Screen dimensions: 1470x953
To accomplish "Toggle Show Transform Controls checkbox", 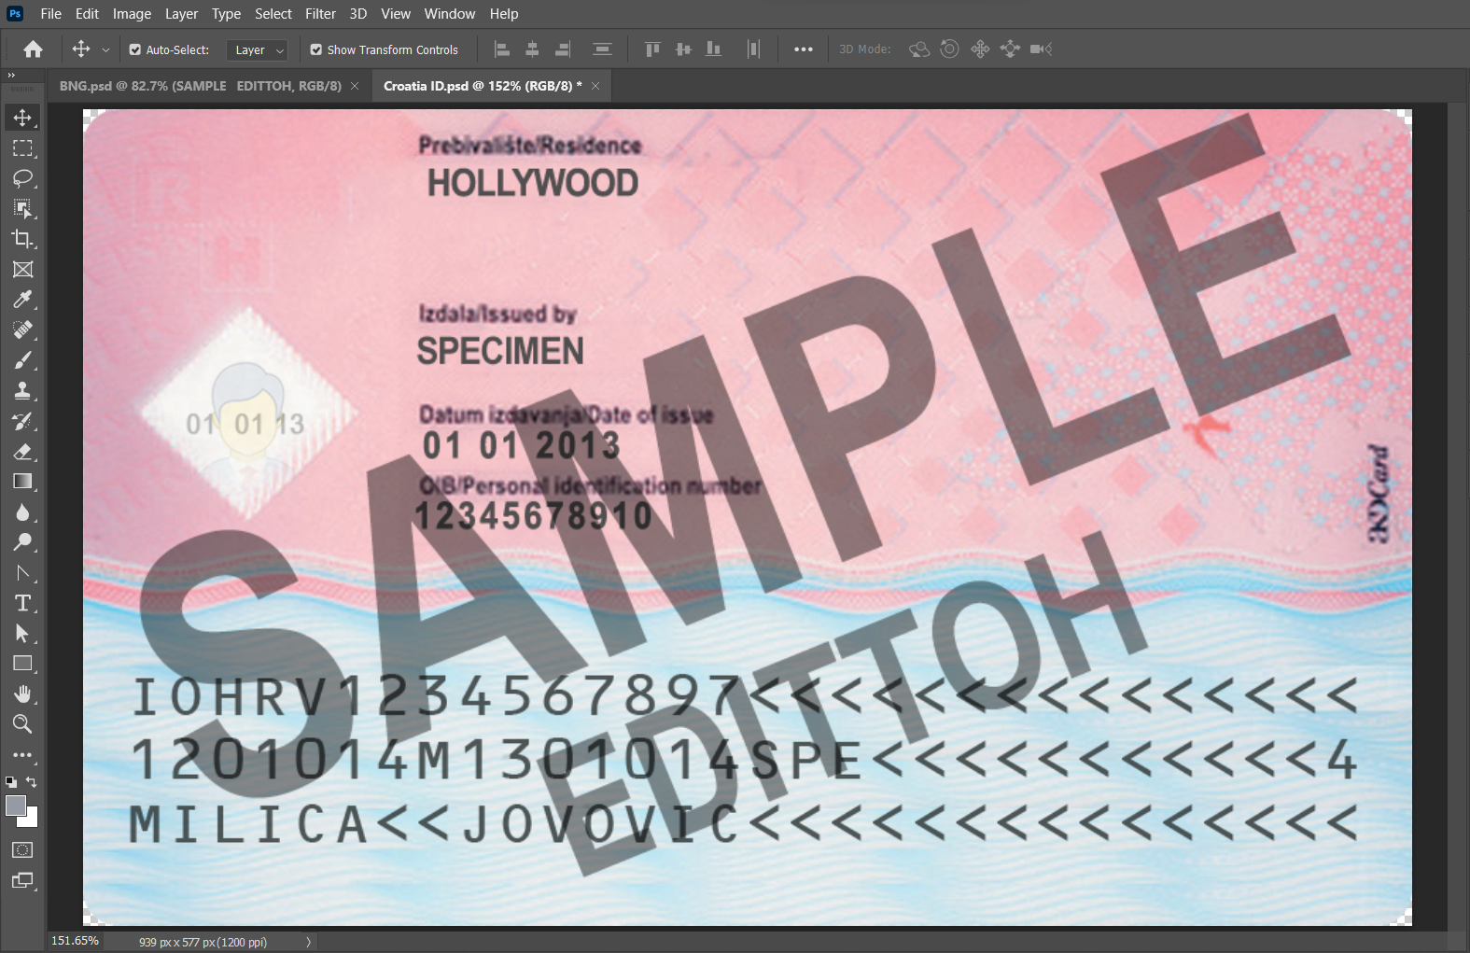I will click(x=316, y=49).
